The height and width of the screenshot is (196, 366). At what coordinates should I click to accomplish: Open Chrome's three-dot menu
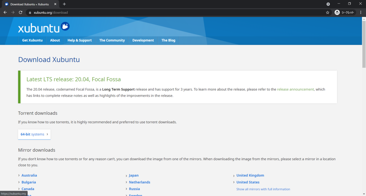[361, 12]
